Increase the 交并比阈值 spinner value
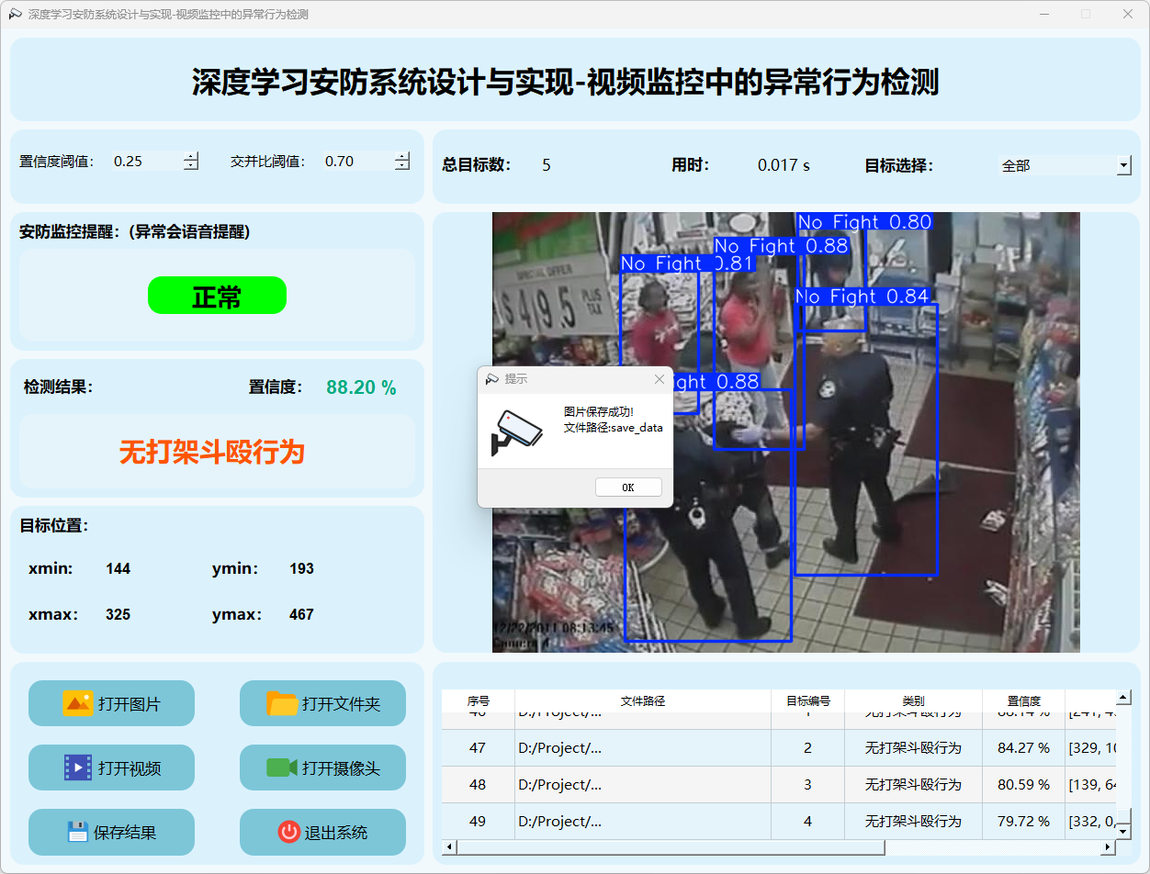The height and width of the screenshot is (874, 1150). coord(402,156)
